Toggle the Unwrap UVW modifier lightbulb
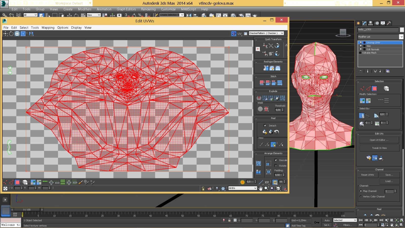 tap(361, 43)
